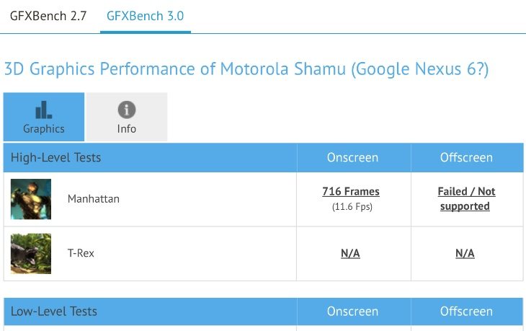Screen dimensions: 526x331
Task: Click the Graphics bar chart icon
Action: [44, 110]
